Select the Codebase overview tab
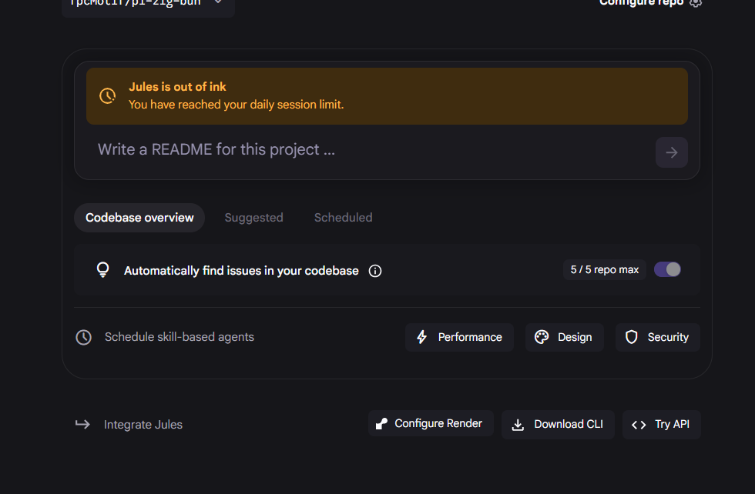Screen dimensions: 755x494 139,218
